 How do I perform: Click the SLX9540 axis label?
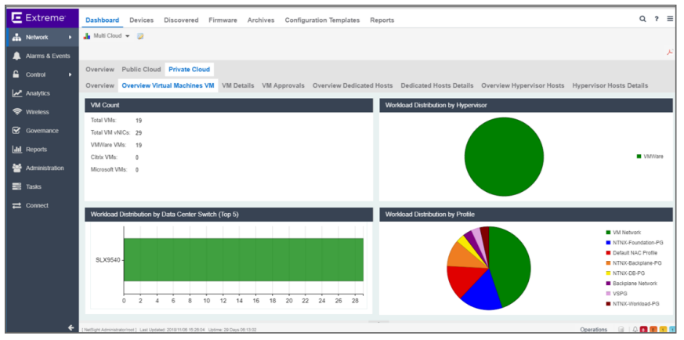(108, 260)
